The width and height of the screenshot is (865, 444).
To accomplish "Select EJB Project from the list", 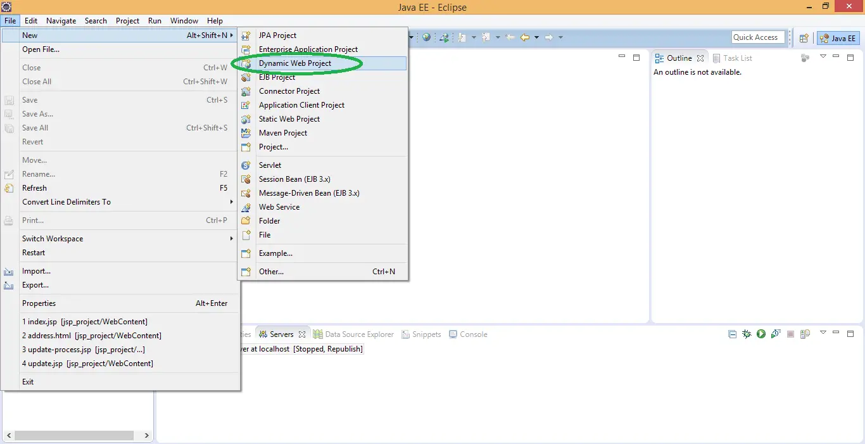I will (323, 77).
